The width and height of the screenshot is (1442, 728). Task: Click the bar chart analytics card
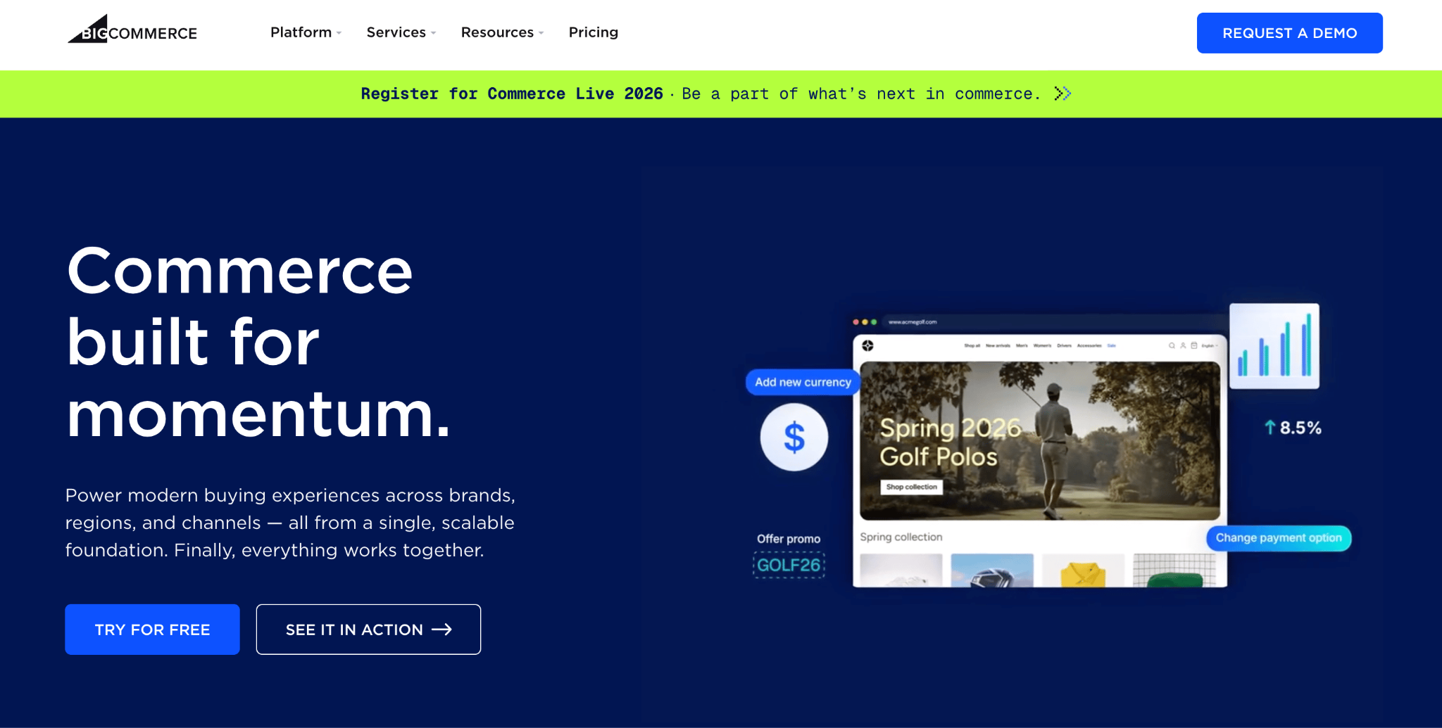(1274, 346)
